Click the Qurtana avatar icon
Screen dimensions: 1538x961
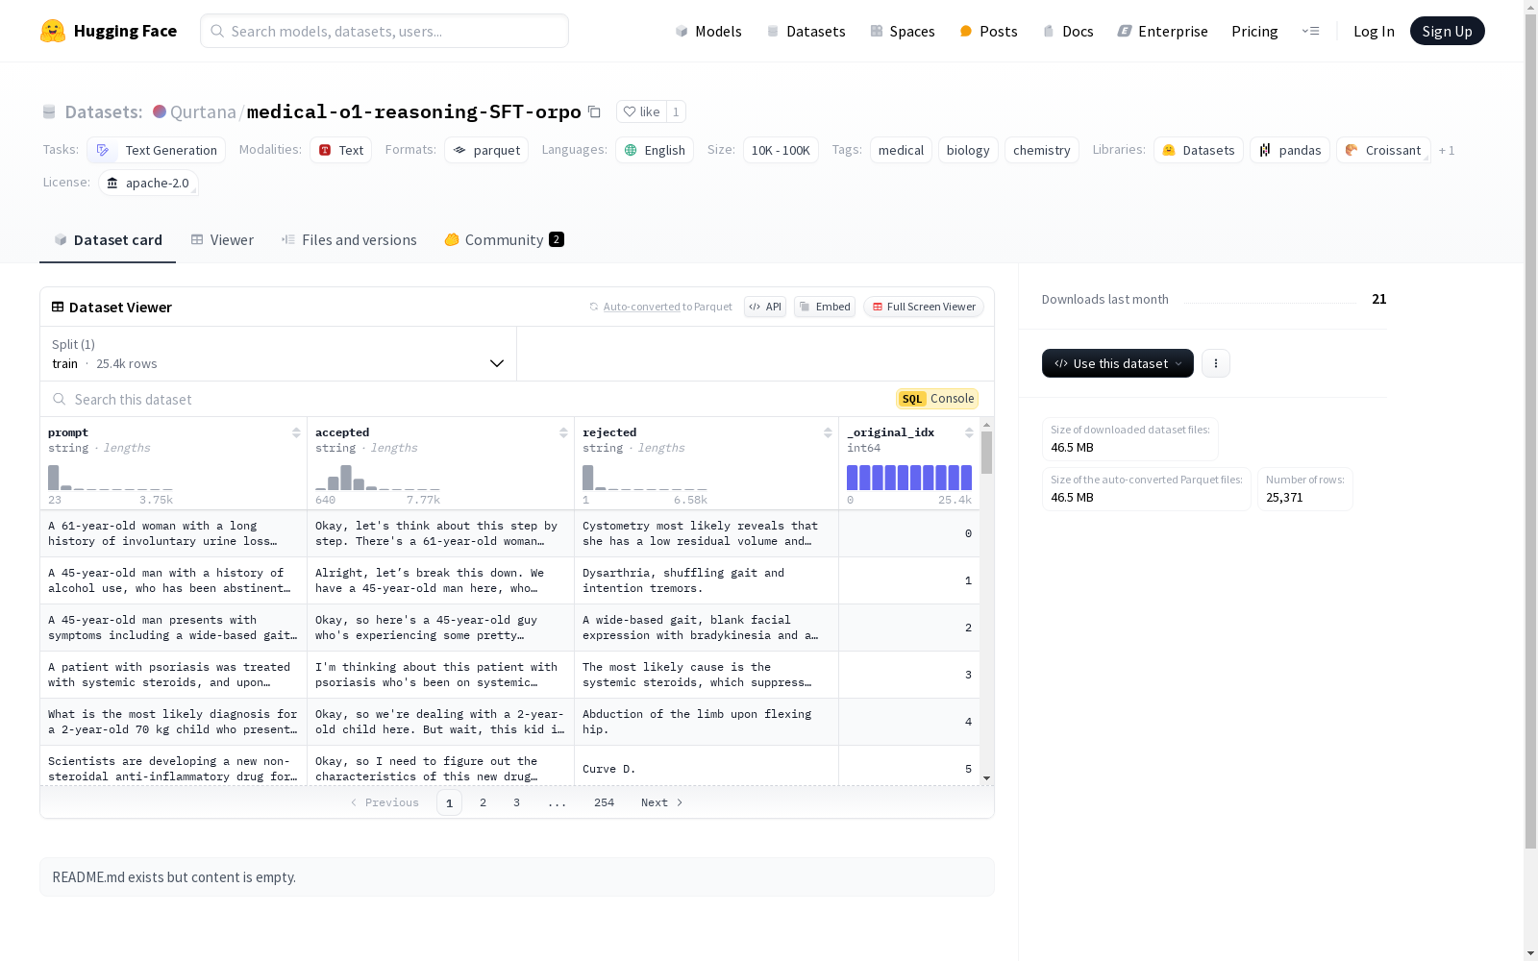160,111
